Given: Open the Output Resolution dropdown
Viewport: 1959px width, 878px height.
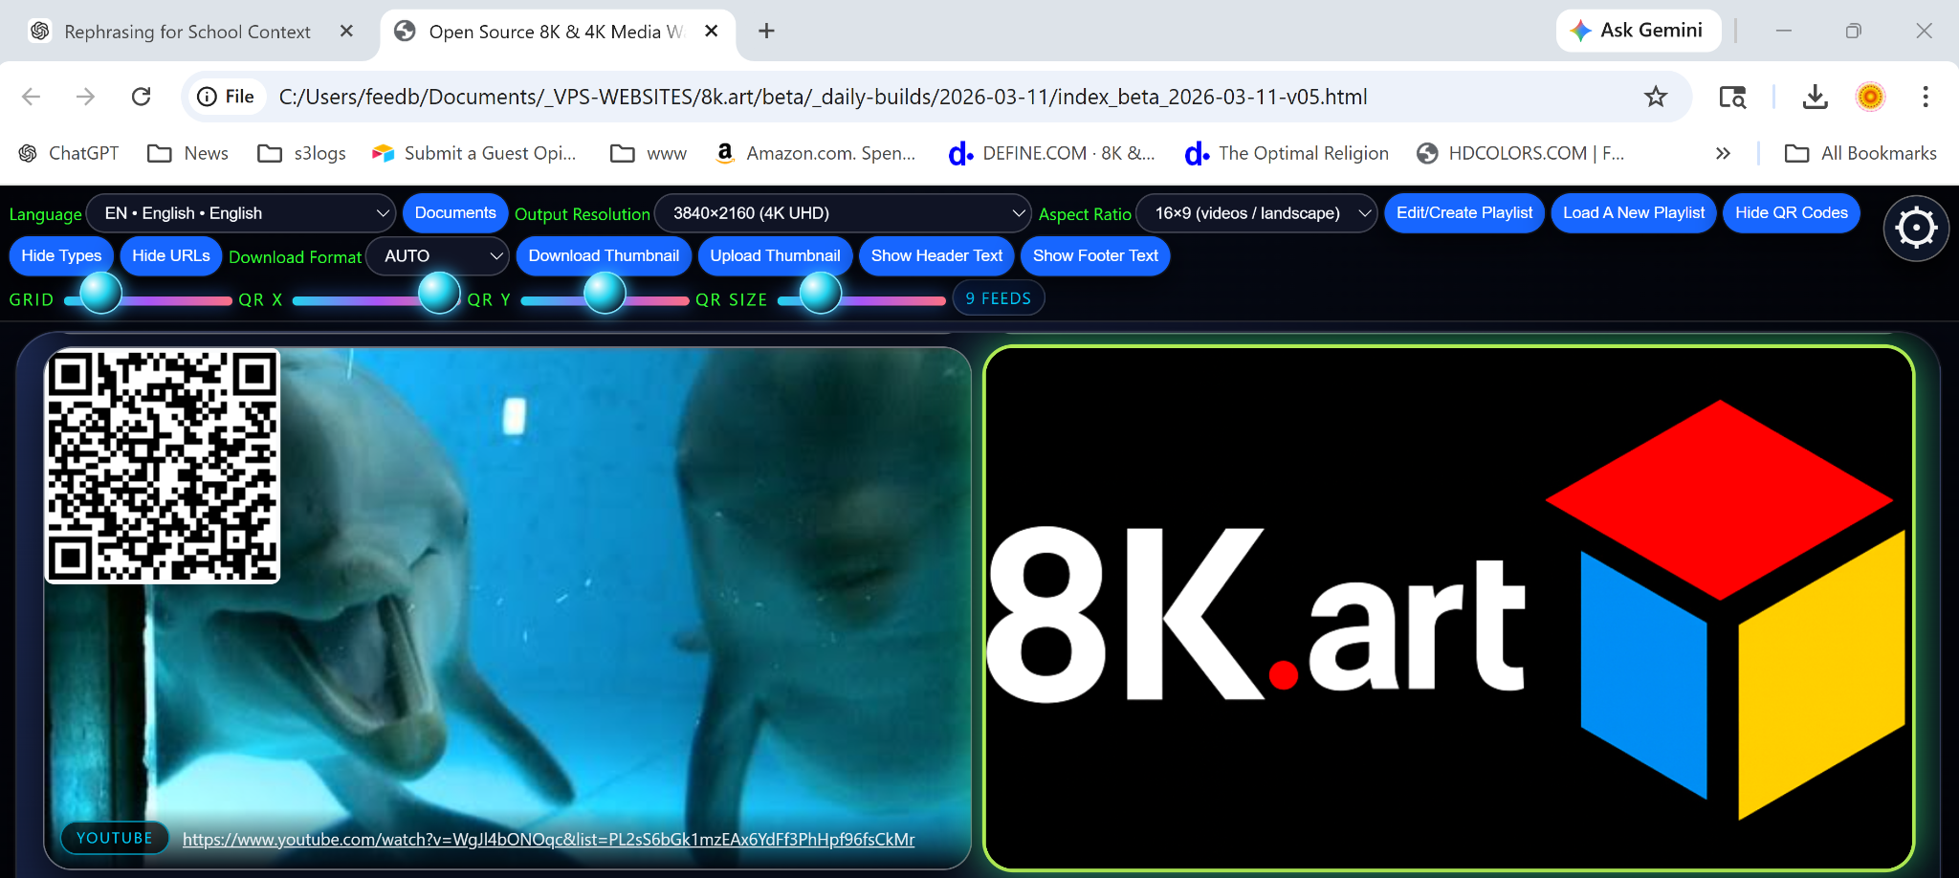Looking at the screenshot, I should click(x=843, y=213).
